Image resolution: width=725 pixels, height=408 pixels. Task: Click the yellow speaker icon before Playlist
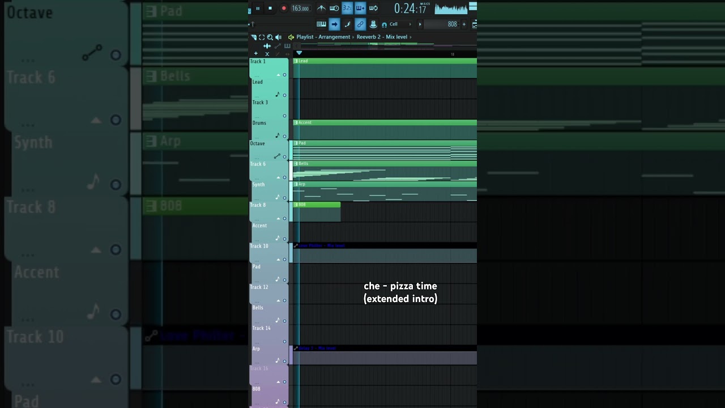[x=291, y=37]
